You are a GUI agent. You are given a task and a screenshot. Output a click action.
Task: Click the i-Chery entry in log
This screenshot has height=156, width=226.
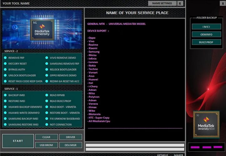click(93, 86)
